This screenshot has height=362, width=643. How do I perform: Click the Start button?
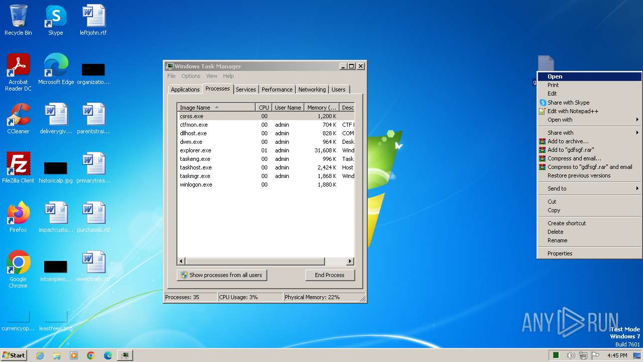coord(14,355)
